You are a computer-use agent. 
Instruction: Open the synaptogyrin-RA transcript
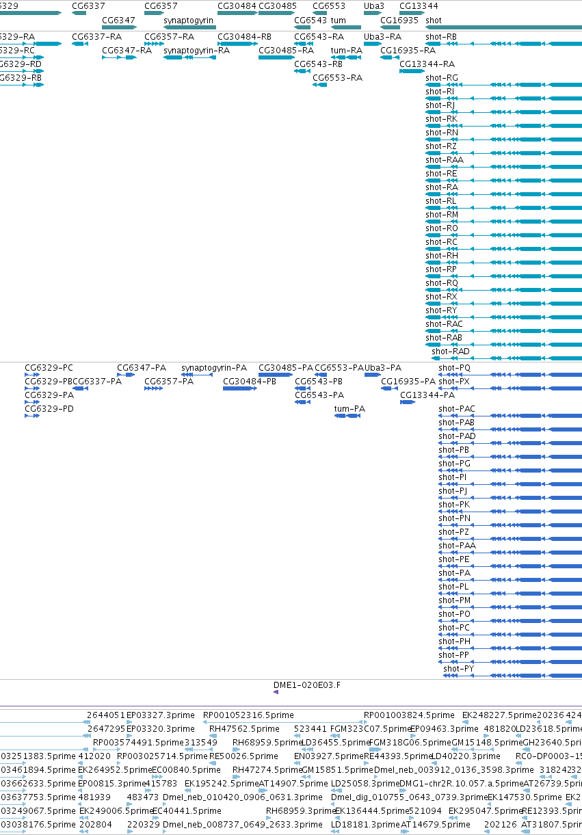196,50
